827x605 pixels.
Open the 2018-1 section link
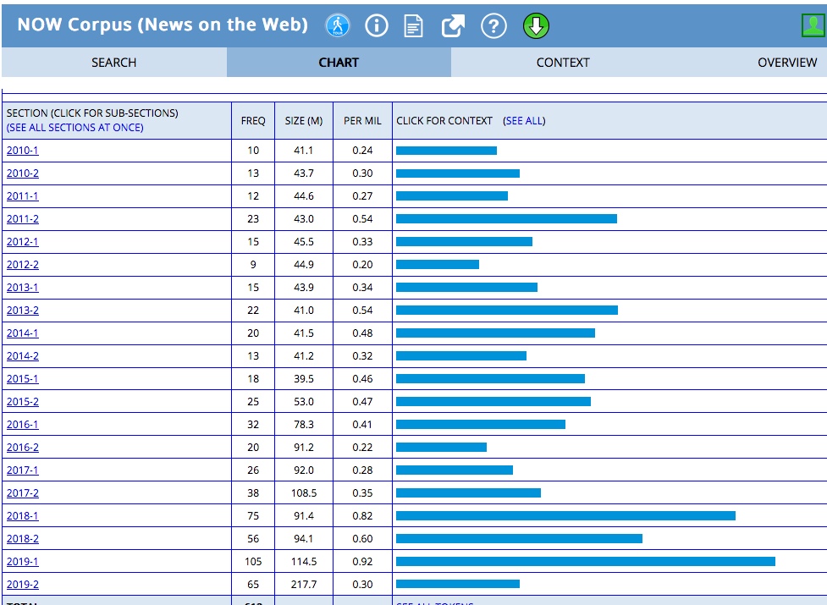[x=22, y=516]
